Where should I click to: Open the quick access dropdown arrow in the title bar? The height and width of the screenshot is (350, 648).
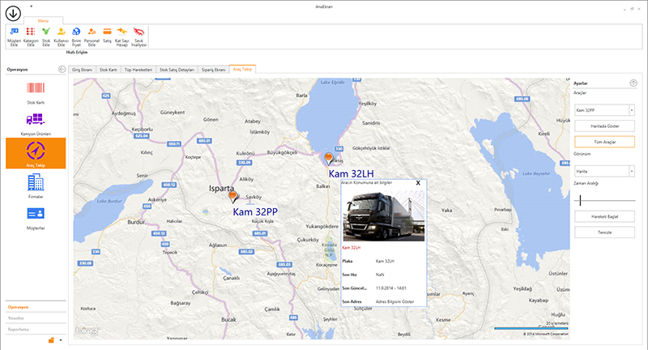pos(32,6)
